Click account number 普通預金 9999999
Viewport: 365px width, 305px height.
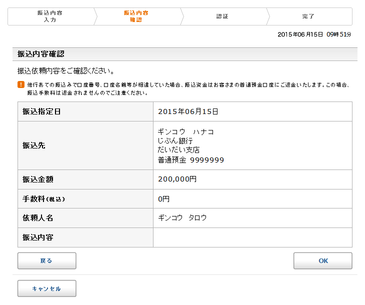[x=190, y=160]
